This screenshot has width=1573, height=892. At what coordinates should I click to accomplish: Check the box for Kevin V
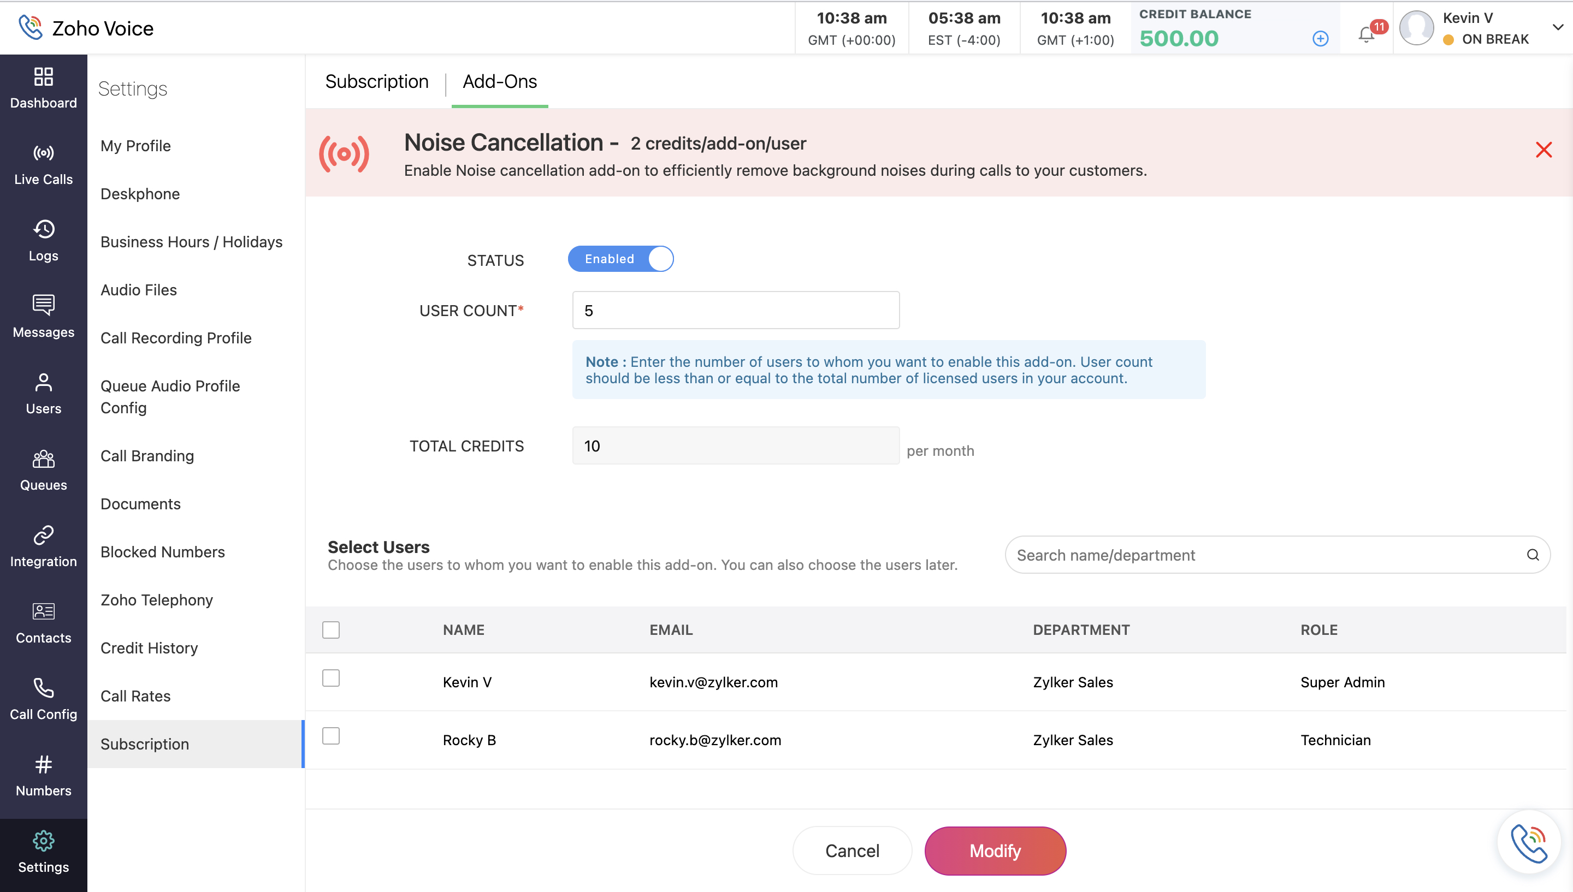point(331,678)
